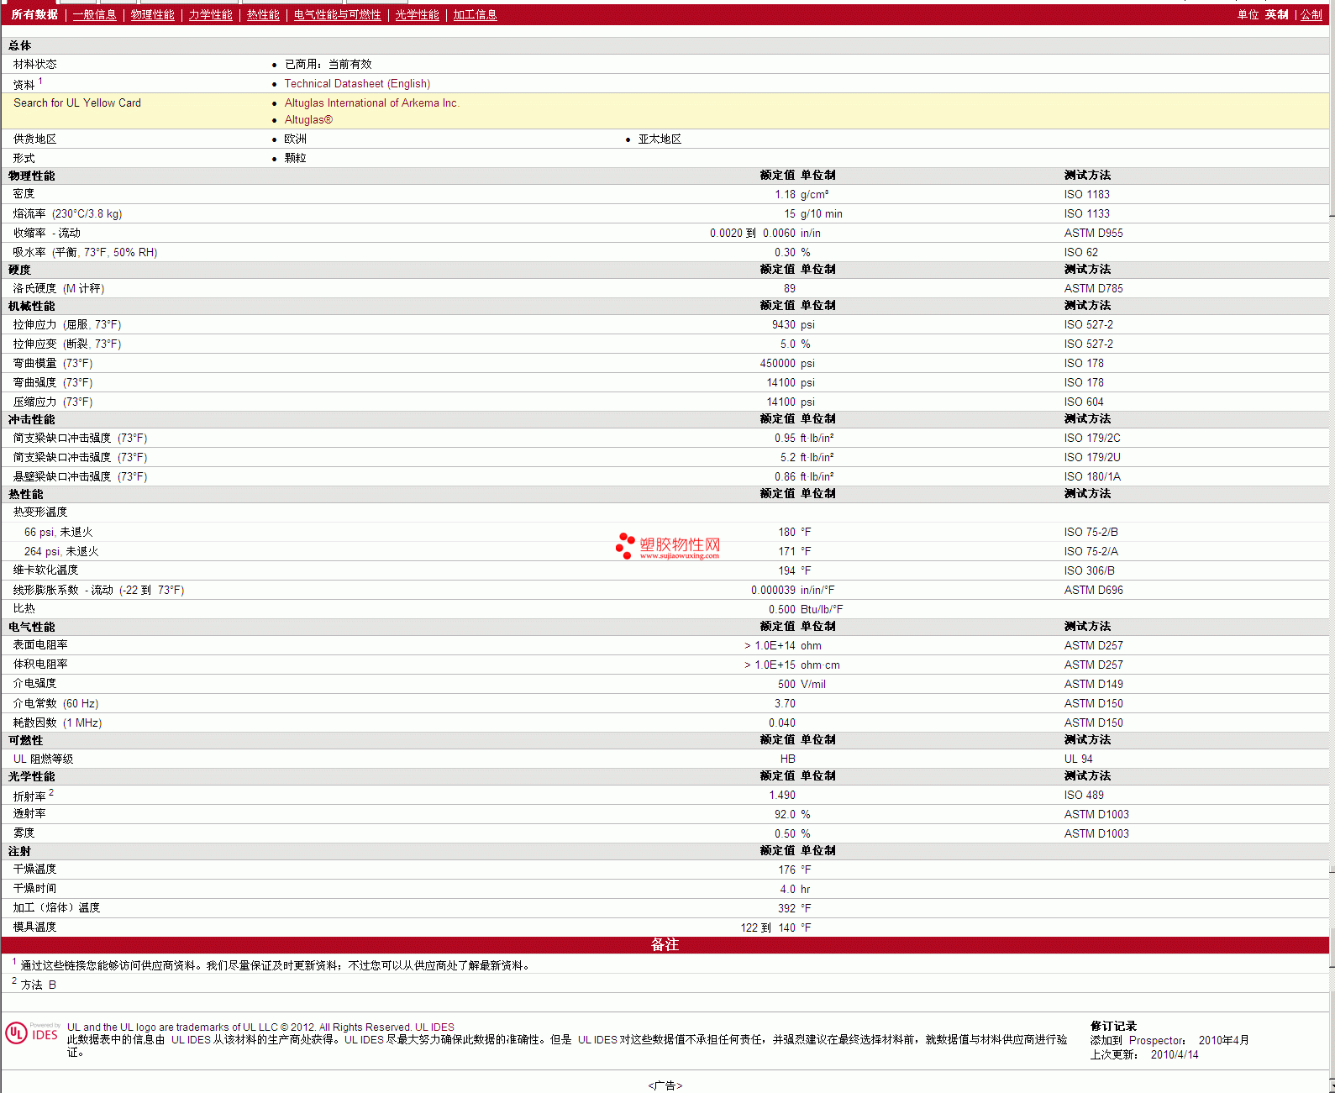
Task: Click the 耗散因数 (1 MHz) row label
Action: coord(57,723)
